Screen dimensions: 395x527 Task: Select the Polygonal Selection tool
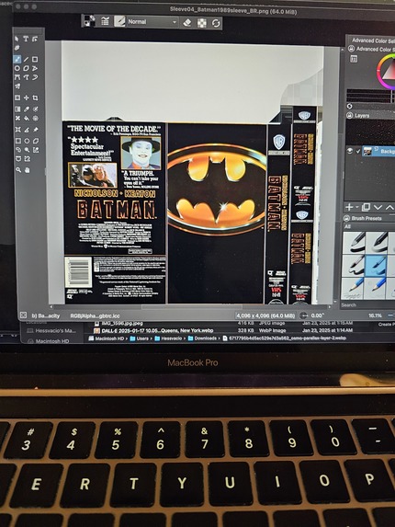click(36, 141)
